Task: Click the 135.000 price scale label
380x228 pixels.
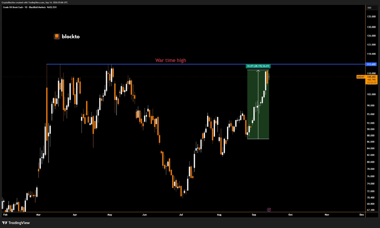Action: [371, 16]
